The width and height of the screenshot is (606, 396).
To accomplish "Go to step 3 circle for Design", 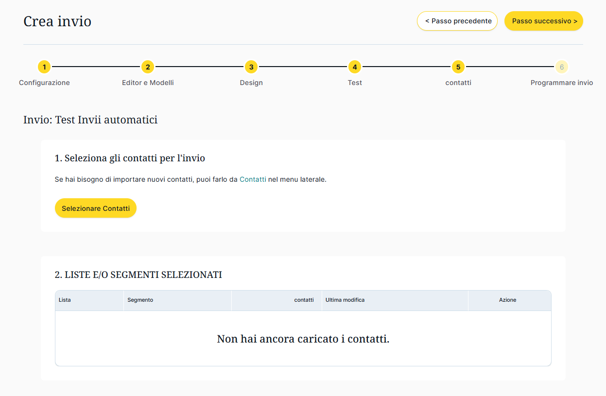I will [x=251, y=67].
